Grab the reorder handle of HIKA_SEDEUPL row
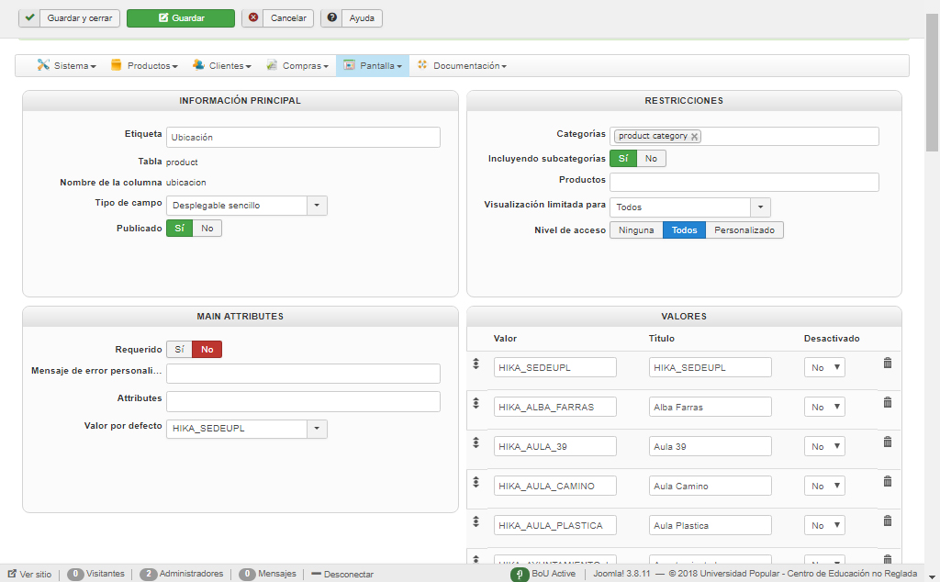The image size is (940, 582). pos(476,364)
